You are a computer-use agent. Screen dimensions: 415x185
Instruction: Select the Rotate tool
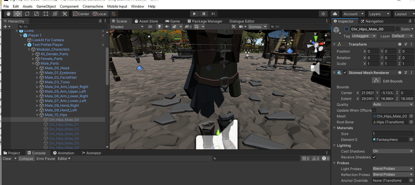[27, 14]
